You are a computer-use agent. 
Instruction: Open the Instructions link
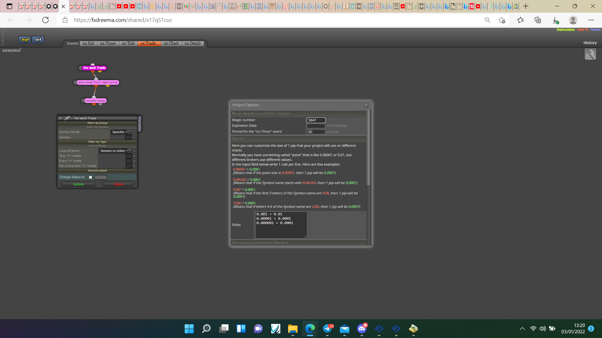click(x=566, y=30)
